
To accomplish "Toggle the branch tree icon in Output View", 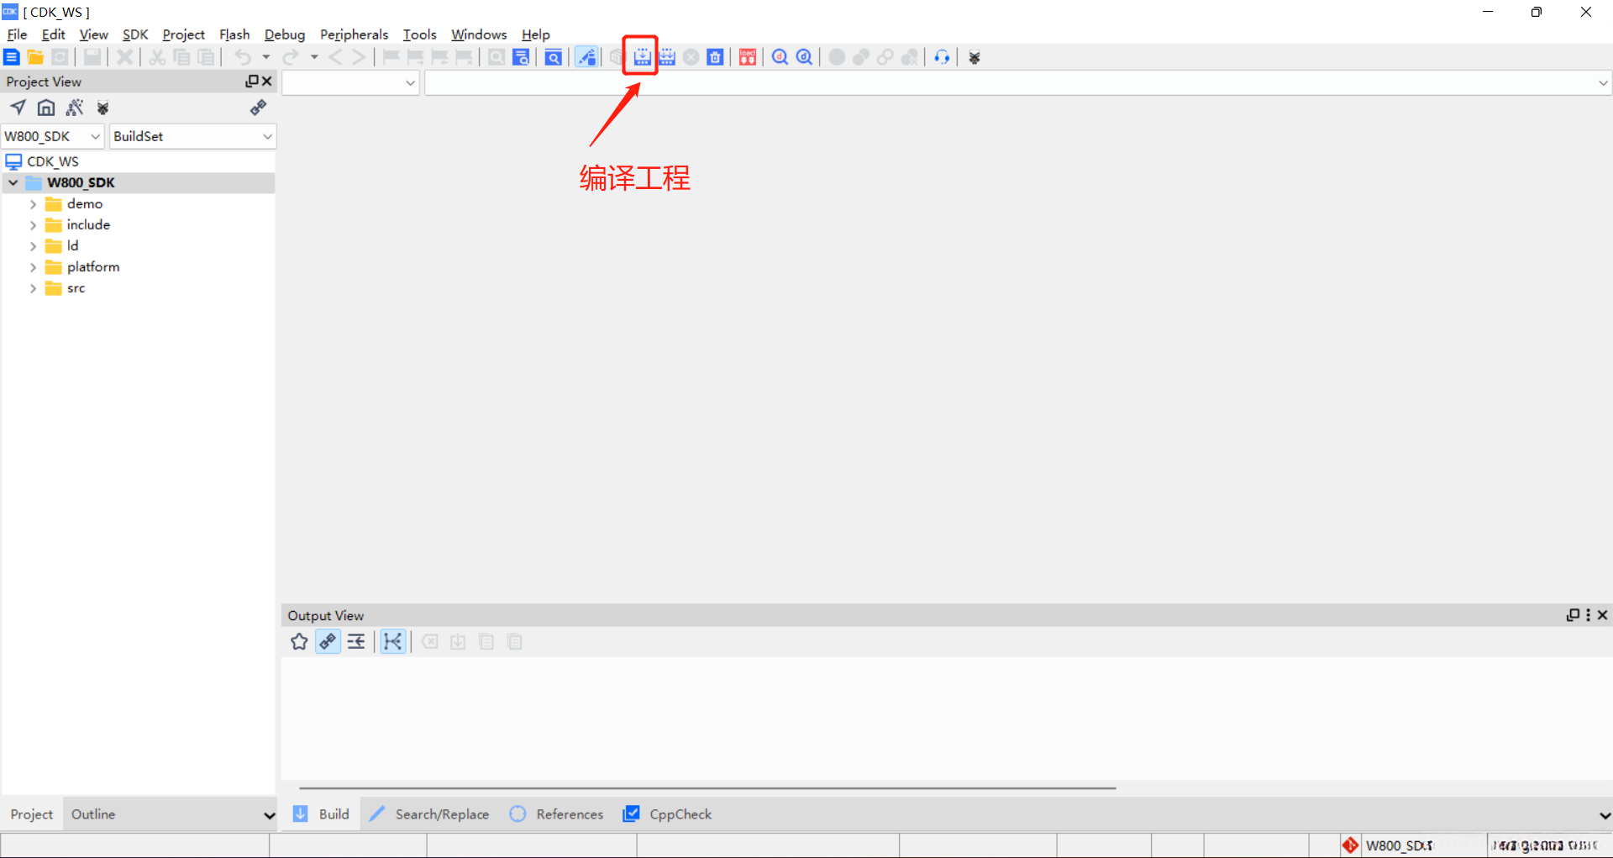I will tap(392, 642).
